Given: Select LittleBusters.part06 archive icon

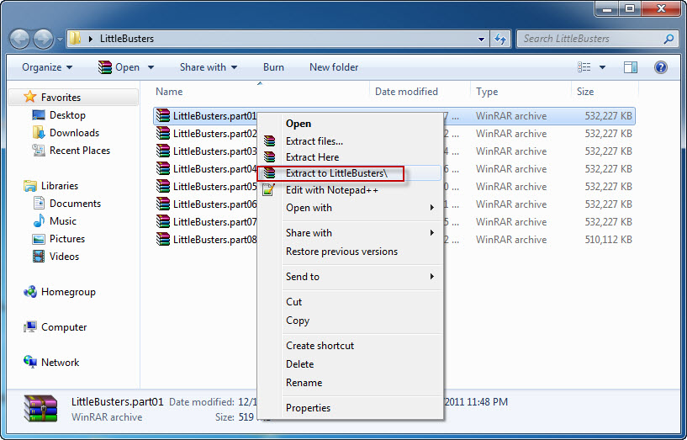Looking at the screenshot, I should click(162, 204).
